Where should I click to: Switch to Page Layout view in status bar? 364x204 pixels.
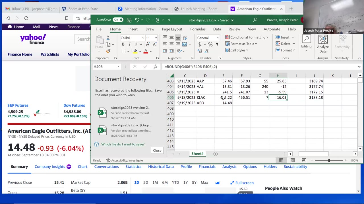pos(293,160)
